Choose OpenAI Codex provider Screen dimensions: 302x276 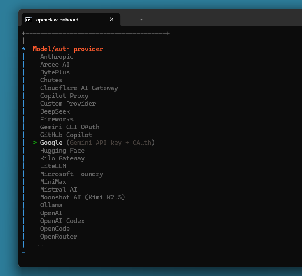(x=62, y=220)
